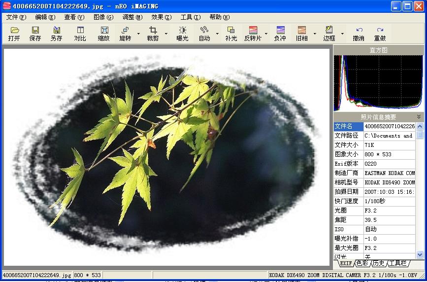Image resolution: width=427 pixels, height=282 pixels.
Task: Click the 保存 (Save) toolbar icon
Action: [x=35, y=34]
